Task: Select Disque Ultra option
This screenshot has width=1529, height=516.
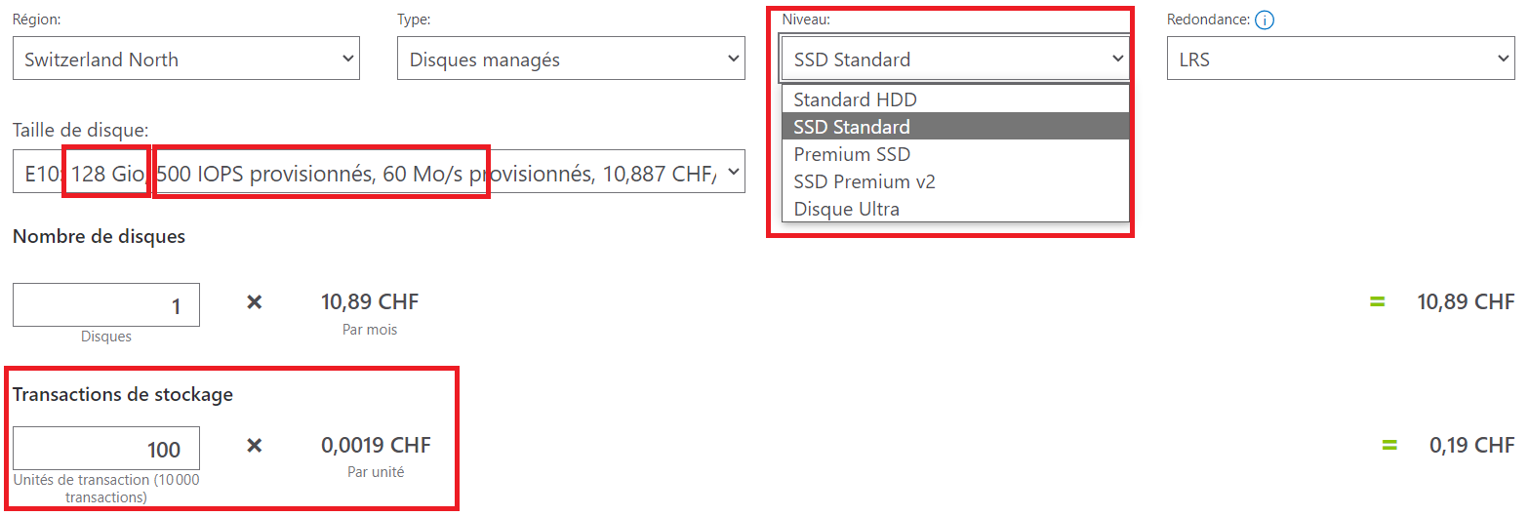Action: coord(955,209)
